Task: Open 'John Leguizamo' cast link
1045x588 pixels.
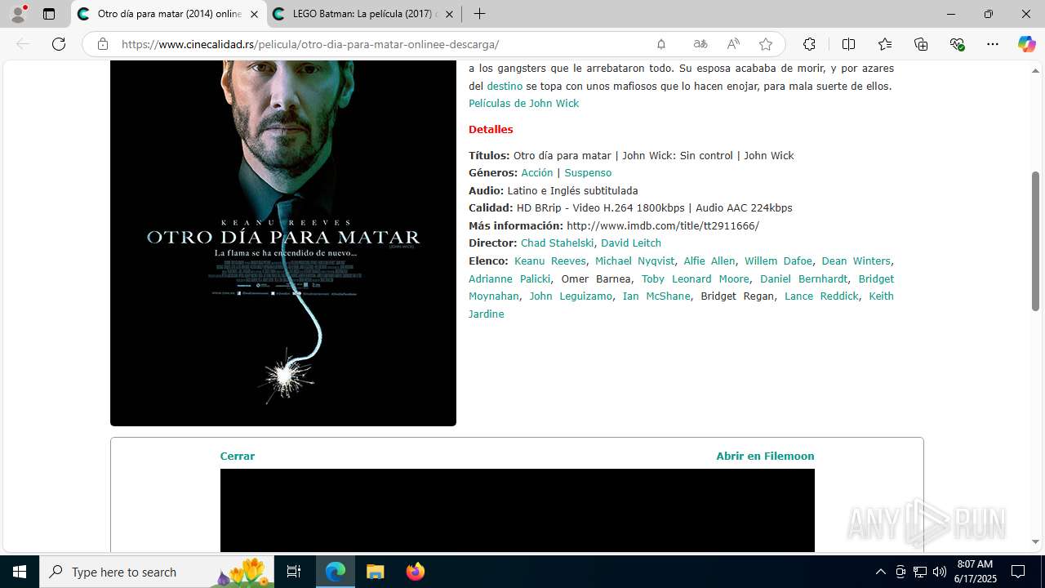Action: pos(571,296)
